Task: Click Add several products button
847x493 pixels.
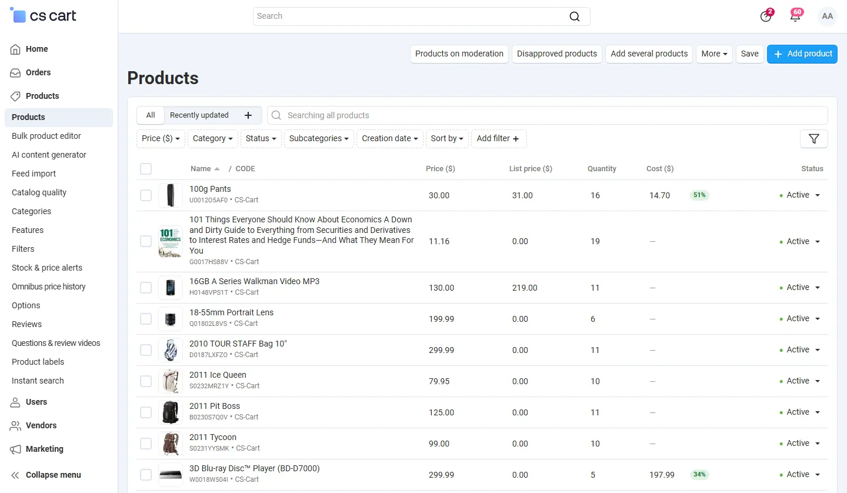Action: coord(649,54)
